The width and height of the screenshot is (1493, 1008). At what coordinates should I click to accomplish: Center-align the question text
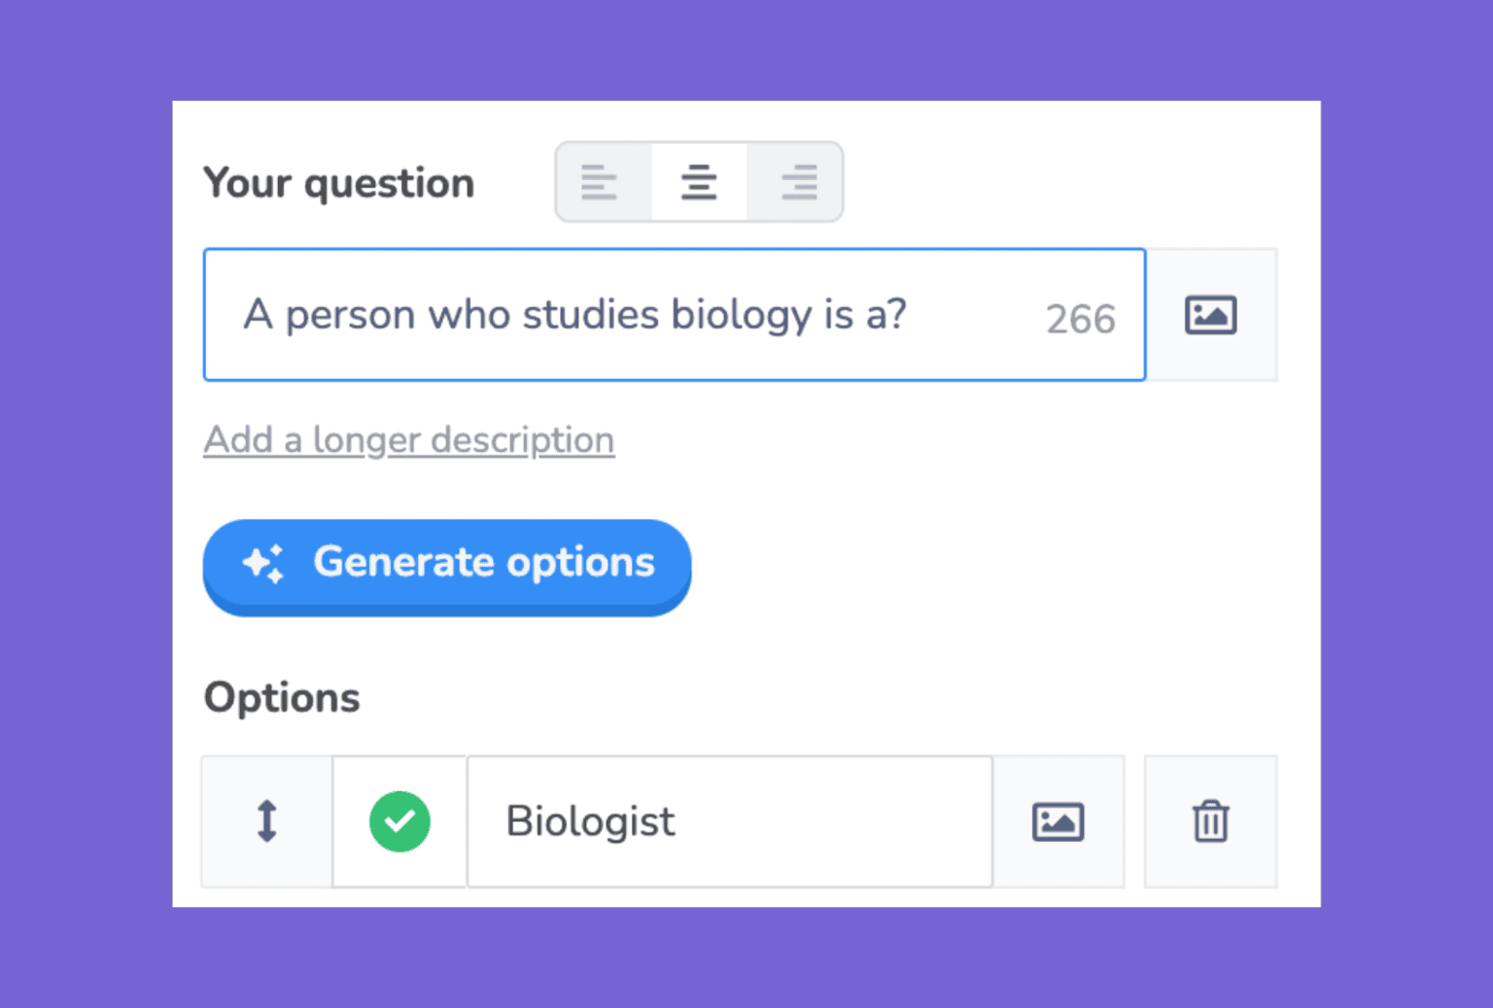[699, 183]
